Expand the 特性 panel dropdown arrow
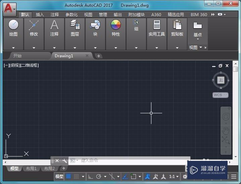Screen dimensions: 241x184 [116, 48]
